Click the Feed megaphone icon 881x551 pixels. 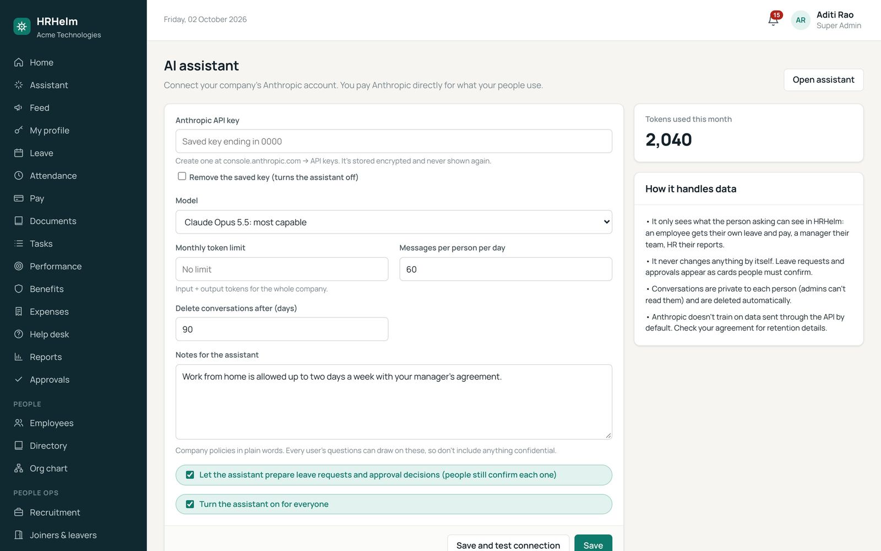point(19,107)
